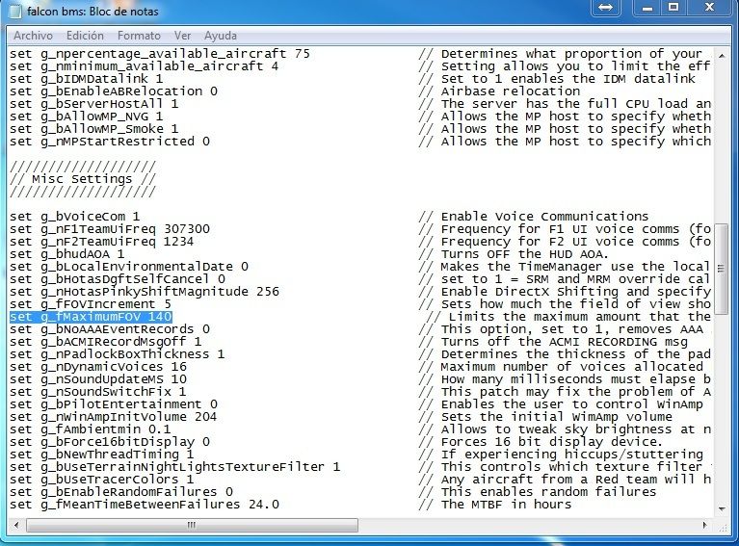Click the line set g_bEnableABRelocation 0

click(x=113, y=91)
